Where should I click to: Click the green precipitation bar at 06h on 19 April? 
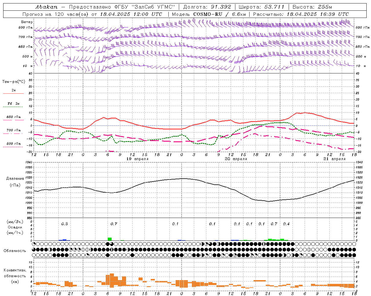110,239
